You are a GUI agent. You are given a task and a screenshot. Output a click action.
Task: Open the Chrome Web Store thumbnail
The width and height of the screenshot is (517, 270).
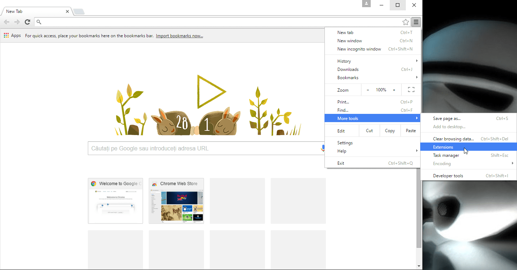[x=176, y=201]
